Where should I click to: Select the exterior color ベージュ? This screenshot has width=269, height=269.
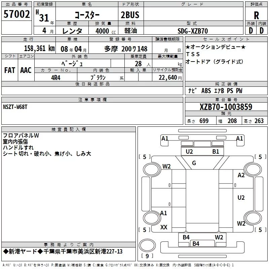[x=72, y=64]
